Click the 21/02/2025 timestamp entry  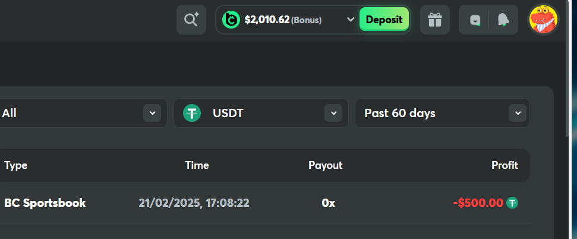click(194, 203)
